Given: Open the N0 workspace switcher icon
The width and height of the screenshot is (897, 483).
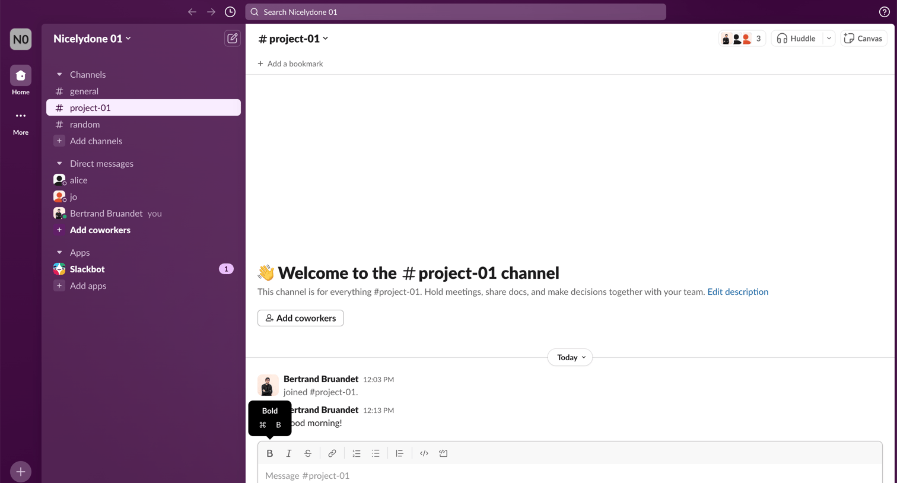Looking at the screenshot, I should tap(21, 39).
